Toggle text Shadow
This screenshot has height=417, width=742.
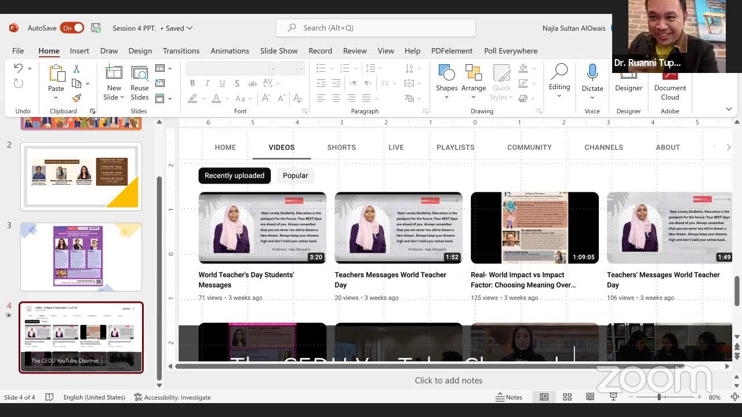[237, 83]
